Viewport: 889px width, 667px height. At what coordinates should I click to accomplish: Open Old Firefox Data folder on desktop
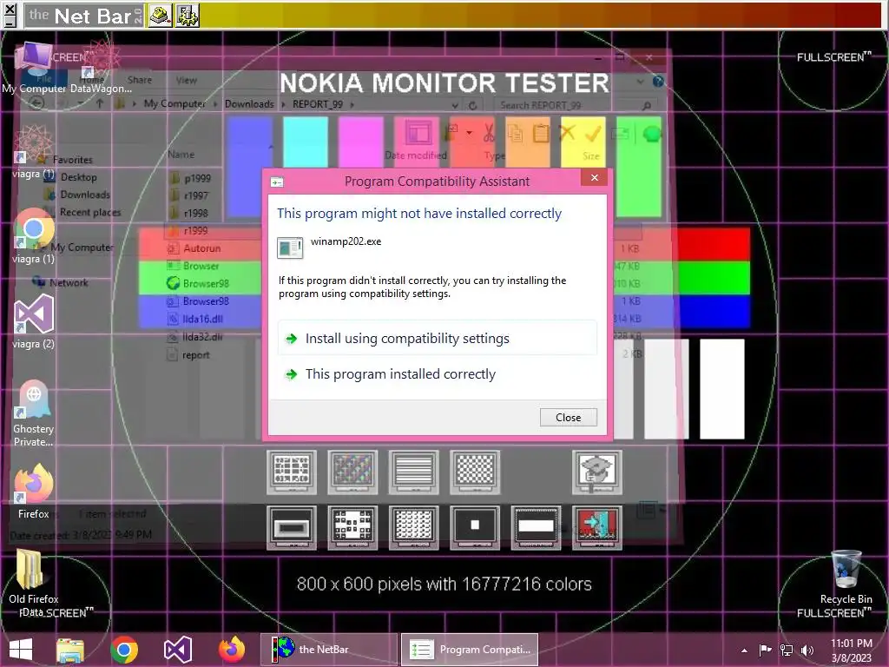[33, 584]
